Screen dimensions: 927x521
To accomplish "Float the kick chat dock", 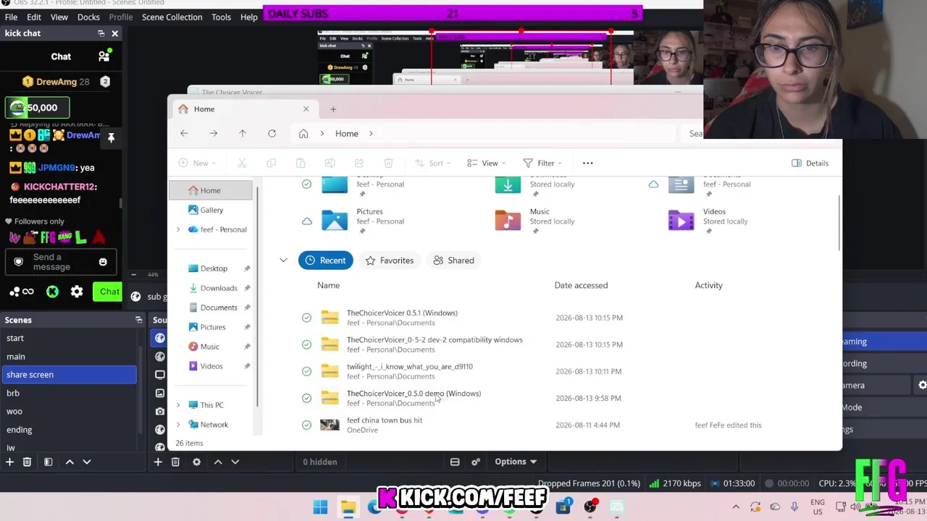I will (101, 33).
